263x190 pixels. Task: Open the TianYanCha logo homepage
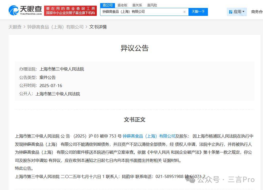tap(25, 10)
